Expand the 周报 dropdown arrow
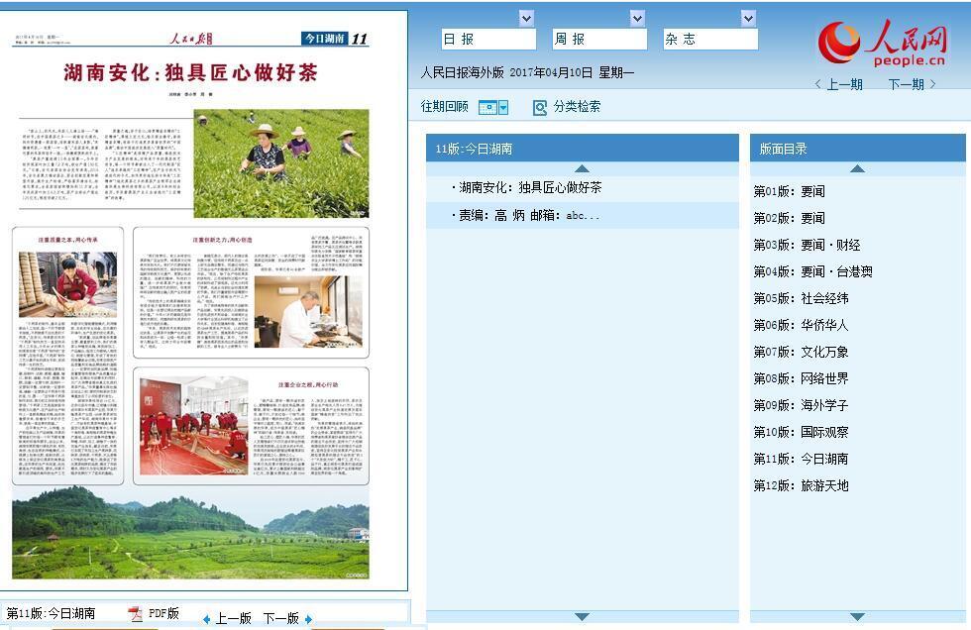Image resolution: width=971 pixels, height=630 pixels. click(637, 18)
